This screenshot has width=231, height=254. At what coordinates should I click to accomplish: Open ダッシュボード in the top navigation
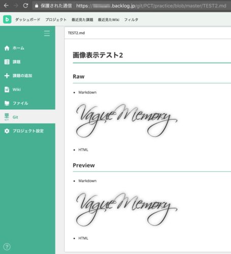click(28, 20)
